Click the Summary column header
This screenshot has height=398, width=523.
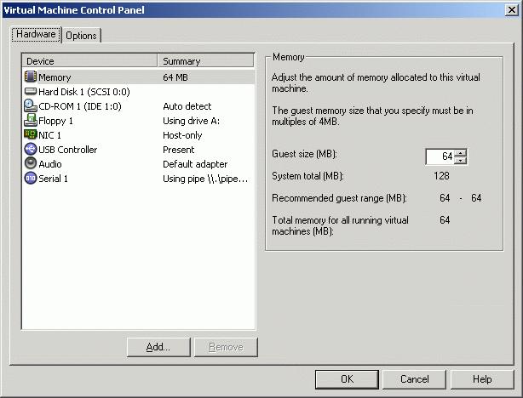[x=205, y=61]
